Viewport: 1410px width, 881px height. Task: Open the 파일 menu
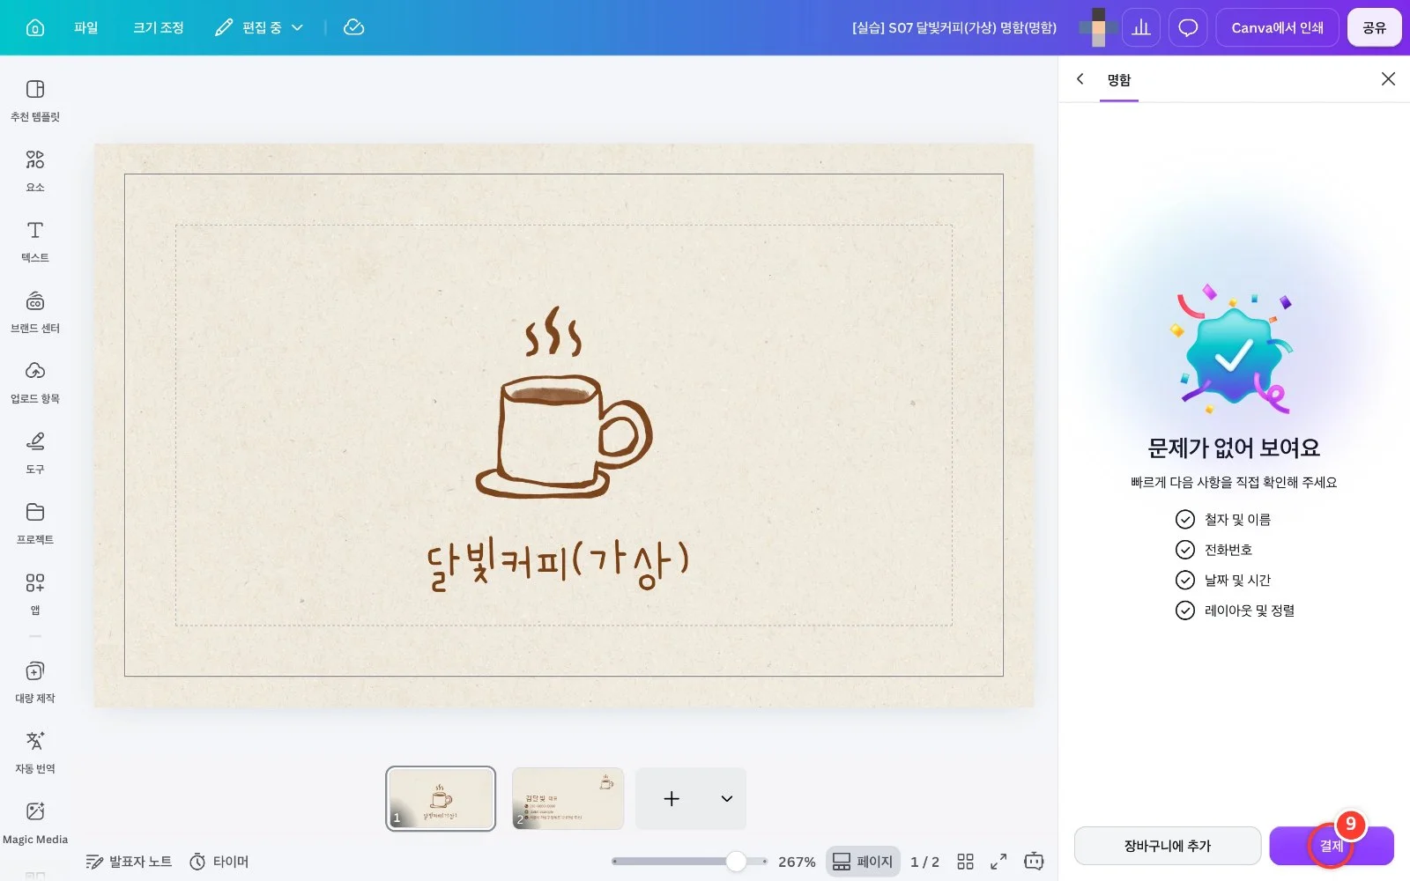pos(85,27)
